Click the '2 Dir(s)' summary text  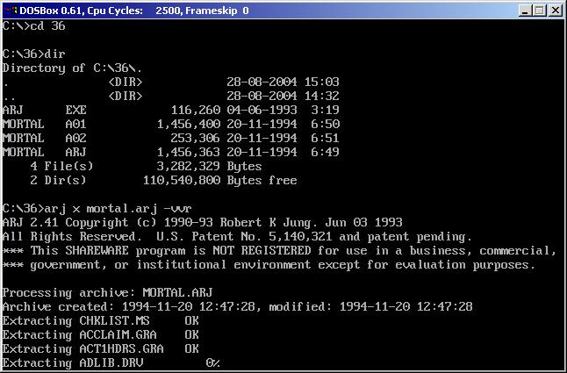coord(58,181)
